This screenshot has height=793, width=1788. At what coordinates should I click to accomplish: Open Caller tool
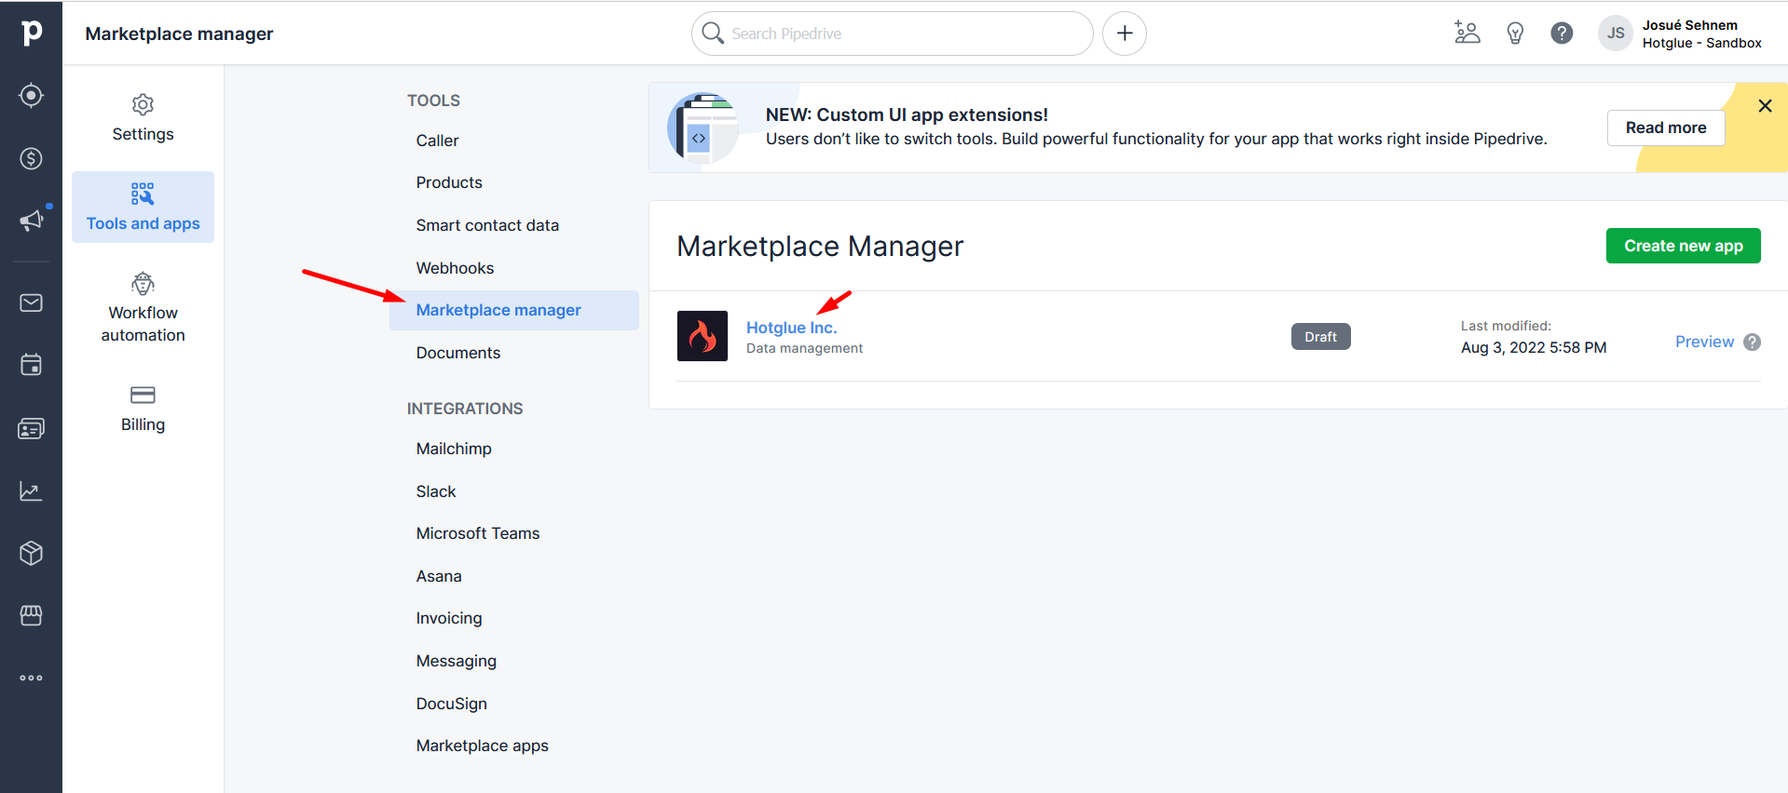point(438,141)
